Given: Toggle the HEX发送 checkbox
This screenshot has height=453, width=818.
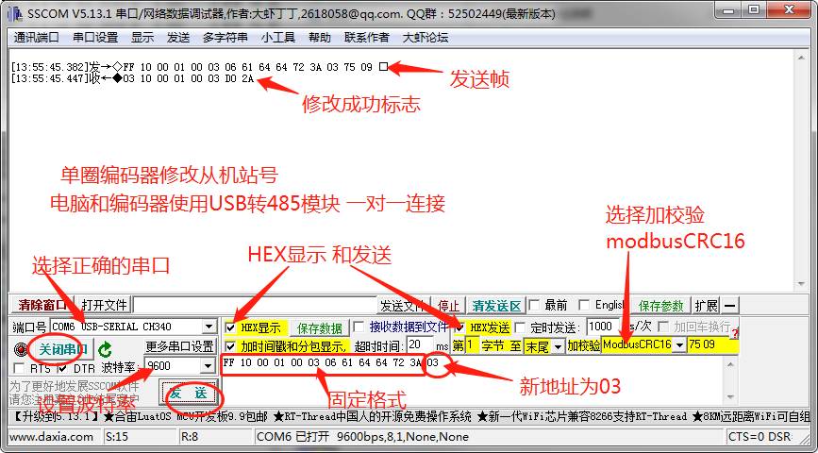Looking at the screenshot, I should [459, 327].
